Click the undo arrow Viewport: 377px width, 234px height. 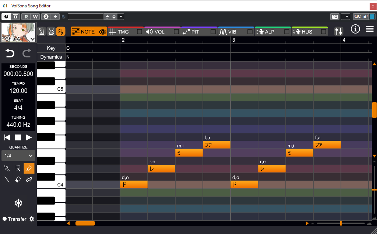click(10, 53)
